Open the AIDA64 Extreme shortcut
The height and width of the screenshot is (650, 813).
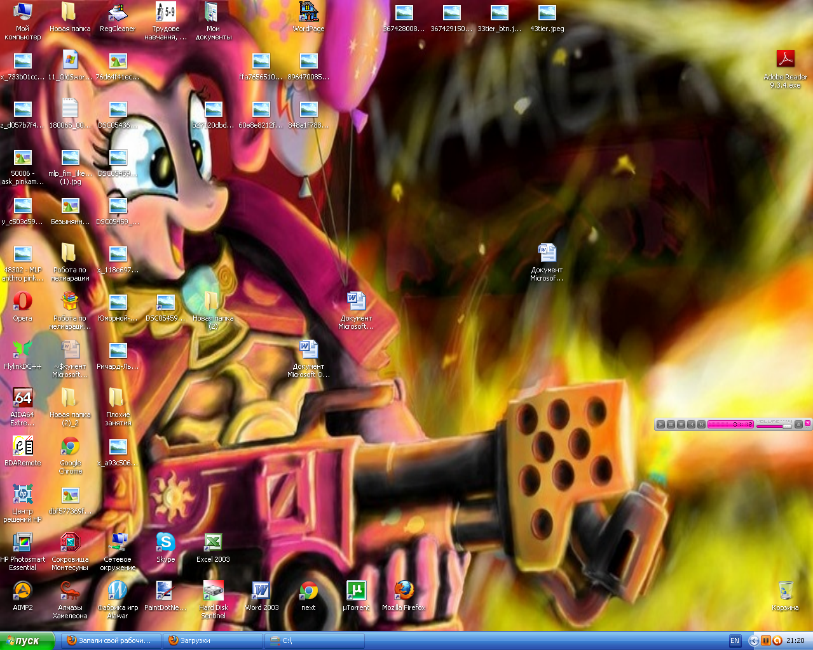[22, 407]
